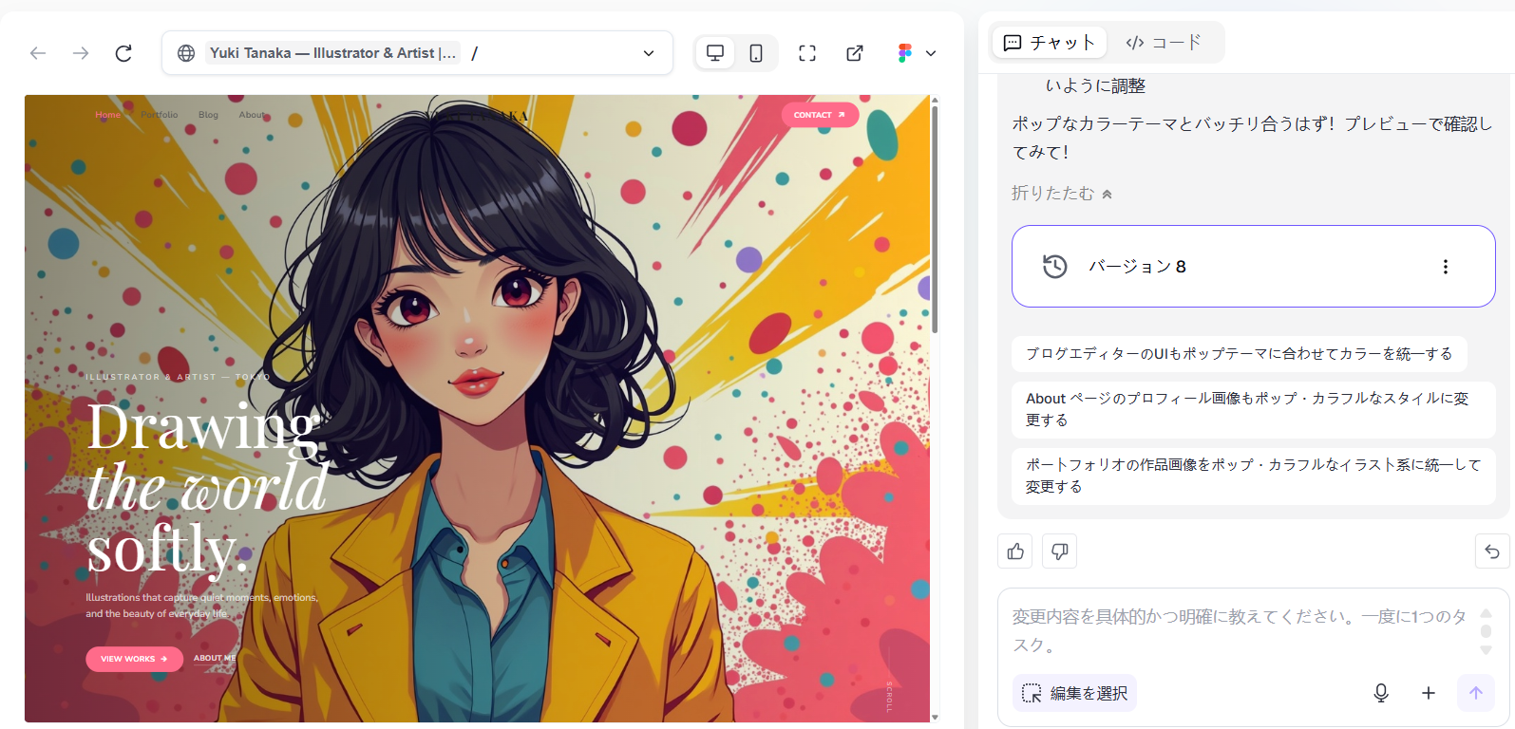Open preview in new tab
The width and height of the screenshot is (1515, 729).
855,53
